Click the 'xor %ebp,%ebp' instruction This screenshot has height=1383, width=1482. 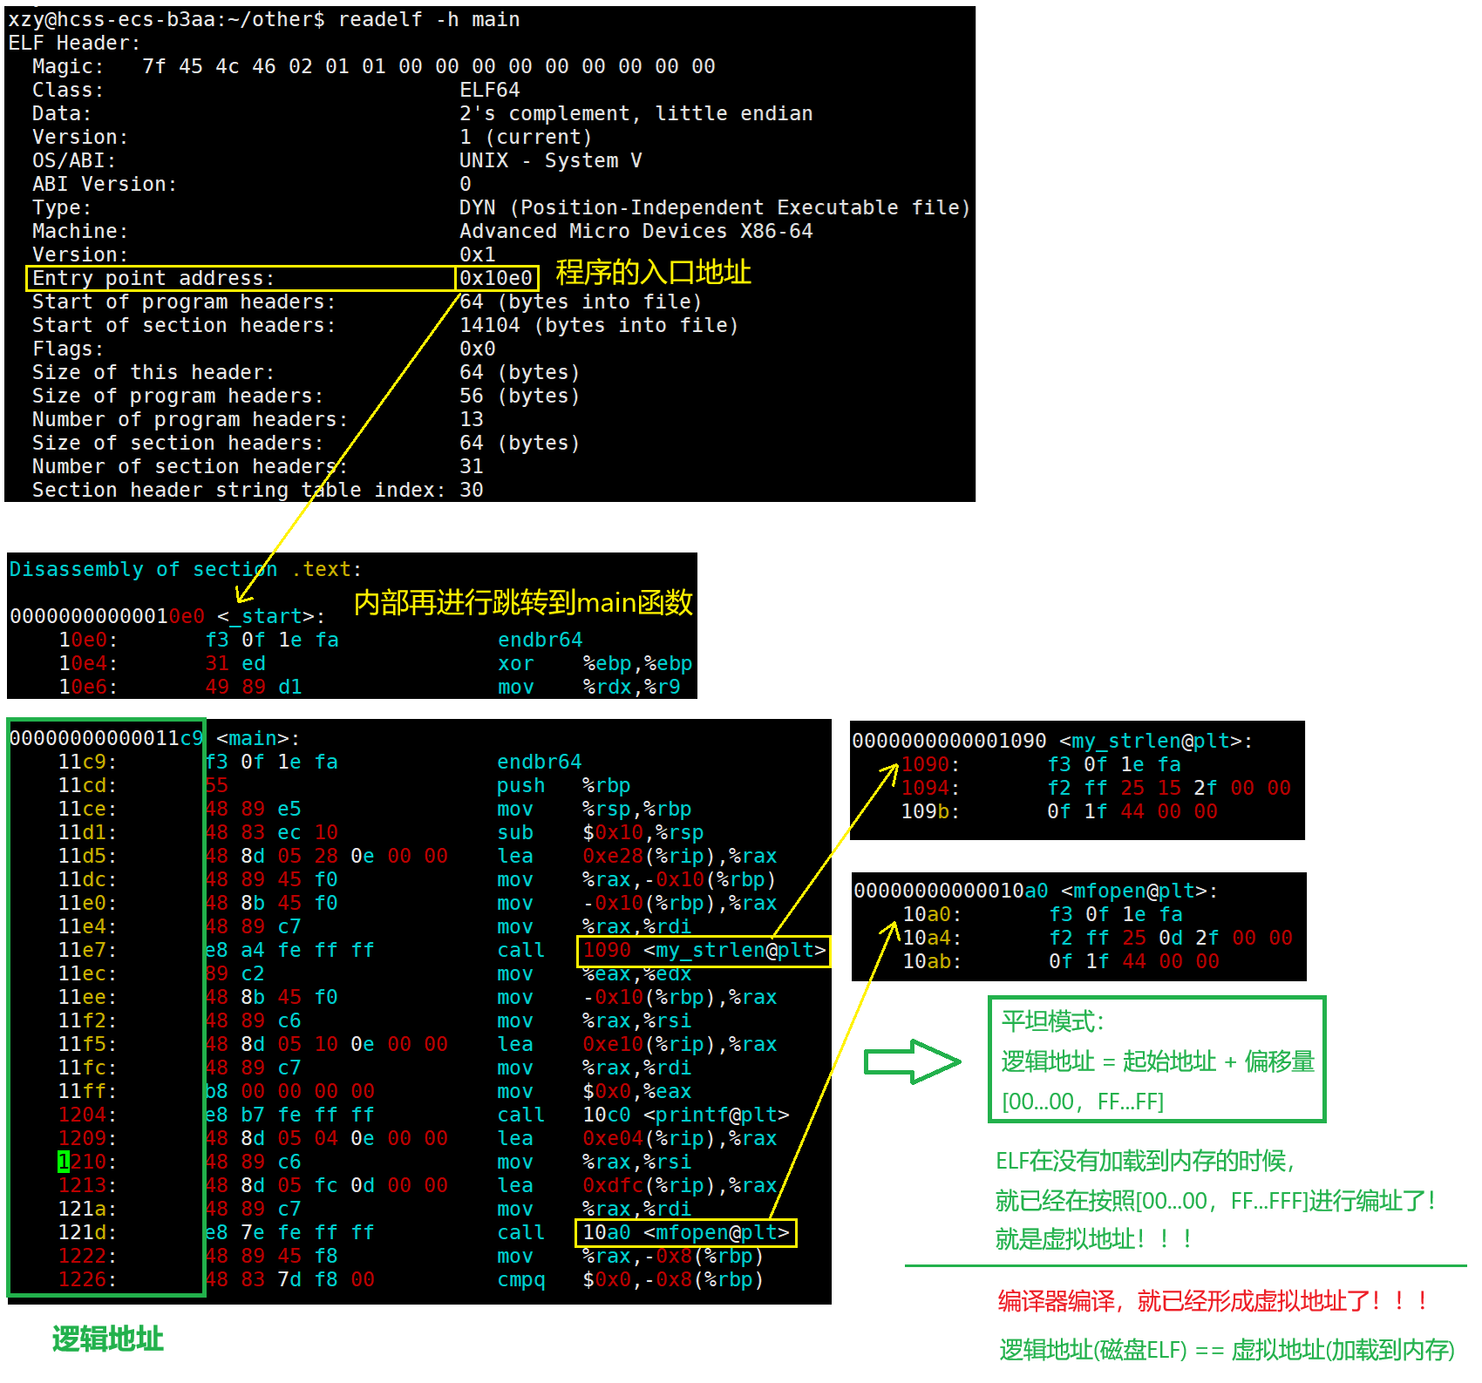tap(595, 663)
